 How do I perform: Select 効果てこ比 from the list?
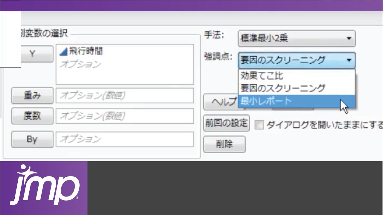coord(297,76)
